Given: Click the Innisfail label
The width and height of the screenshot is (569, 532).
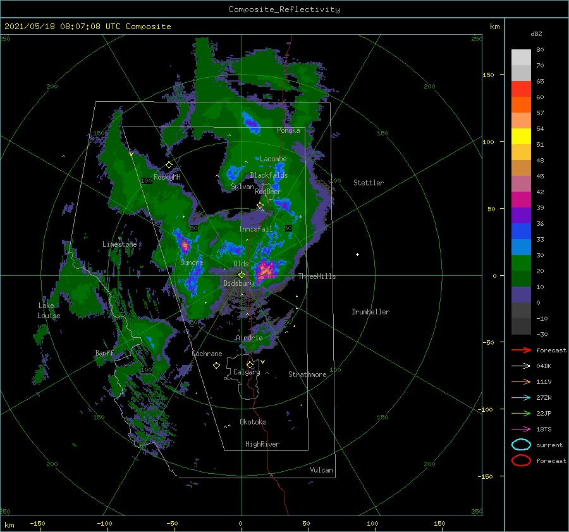Looking at the screenshot, I should [255, 229].
